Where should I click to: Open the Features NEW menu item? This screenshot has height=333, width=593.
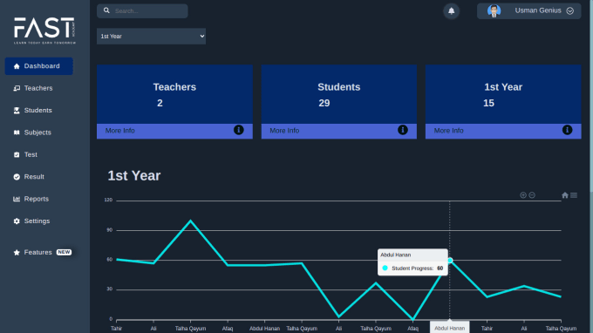click(42, 252)
